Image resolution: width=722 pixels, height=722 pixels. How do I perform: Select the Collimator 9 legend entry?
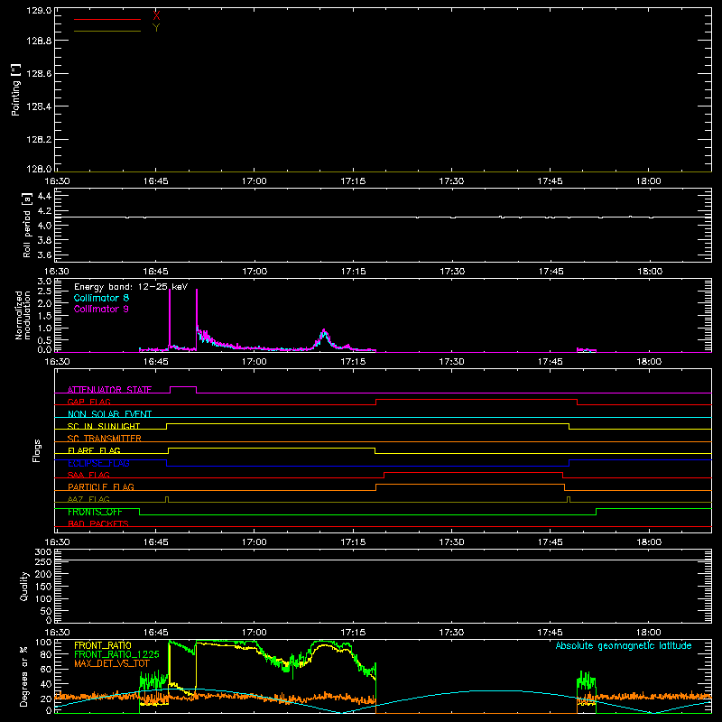click(x=101, y=309)
